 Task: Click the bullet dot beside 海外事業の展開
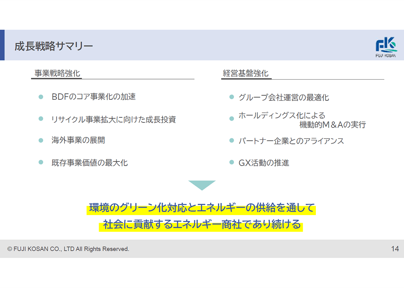(41, 141)
